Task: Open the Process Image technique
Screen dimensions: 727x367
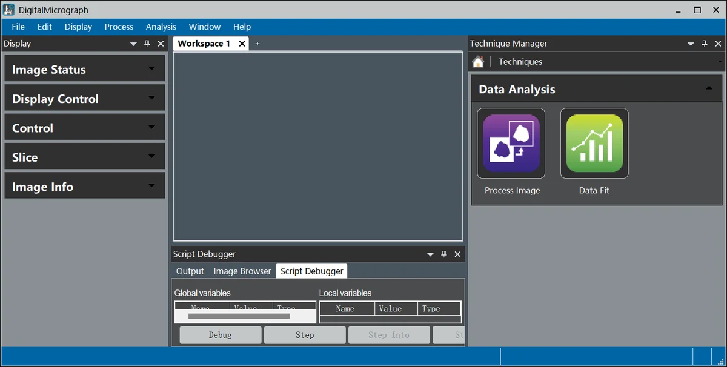Action: click(511, 144)
